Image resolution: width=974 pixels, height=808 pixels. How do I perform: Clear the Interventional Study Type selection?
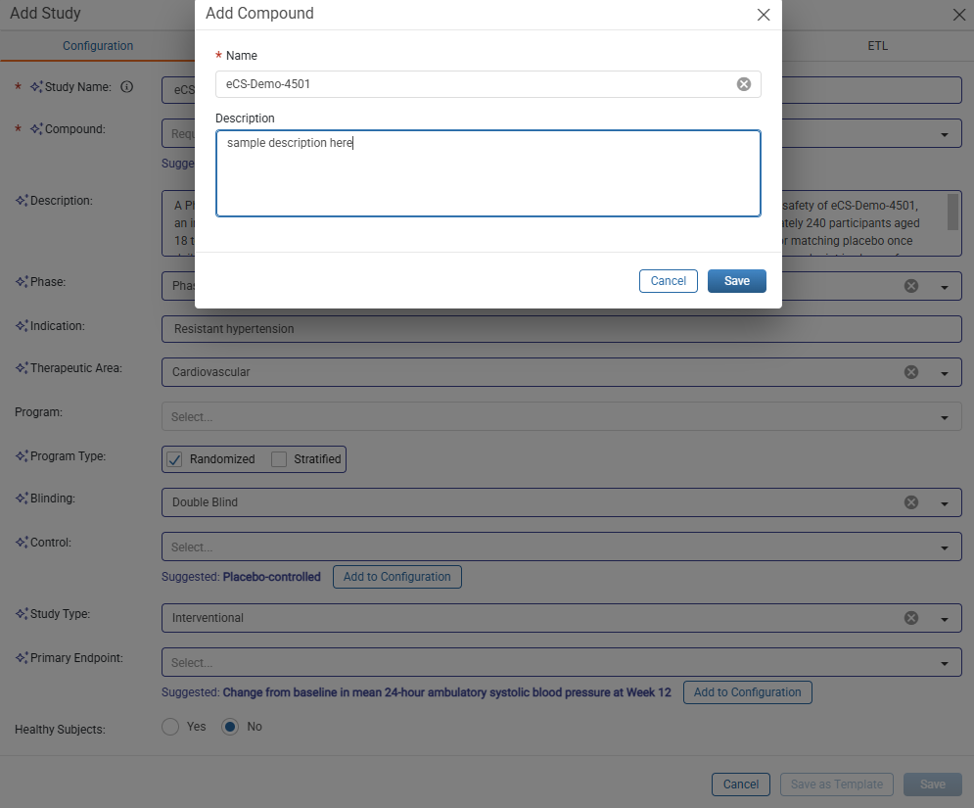(911, 618)
